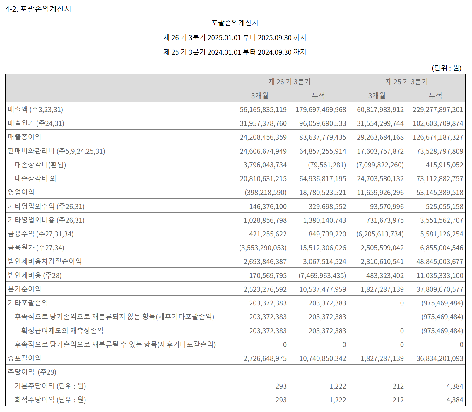This screenshot has height=412, width=472.
Task: Click the '영업이익' row label
Action: [21, 192]
